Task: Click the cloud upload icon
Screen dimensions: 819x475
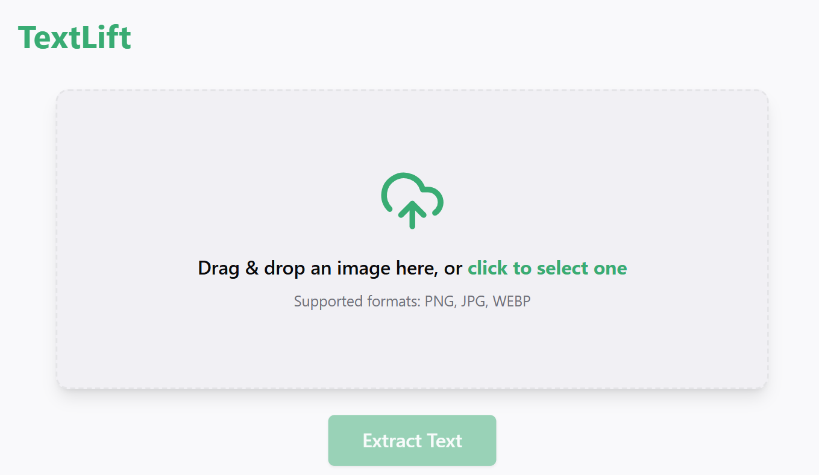Action: tap(412, 200)
